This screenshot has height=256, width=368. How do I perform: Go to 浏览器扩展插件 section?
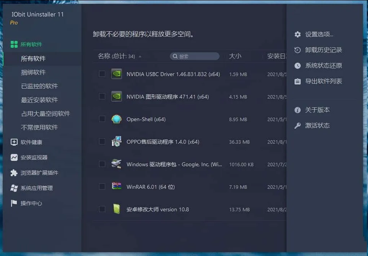39,173
